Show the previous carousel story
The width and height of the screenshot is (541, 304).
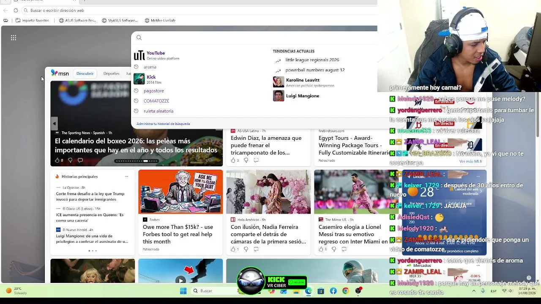(54, 124)
